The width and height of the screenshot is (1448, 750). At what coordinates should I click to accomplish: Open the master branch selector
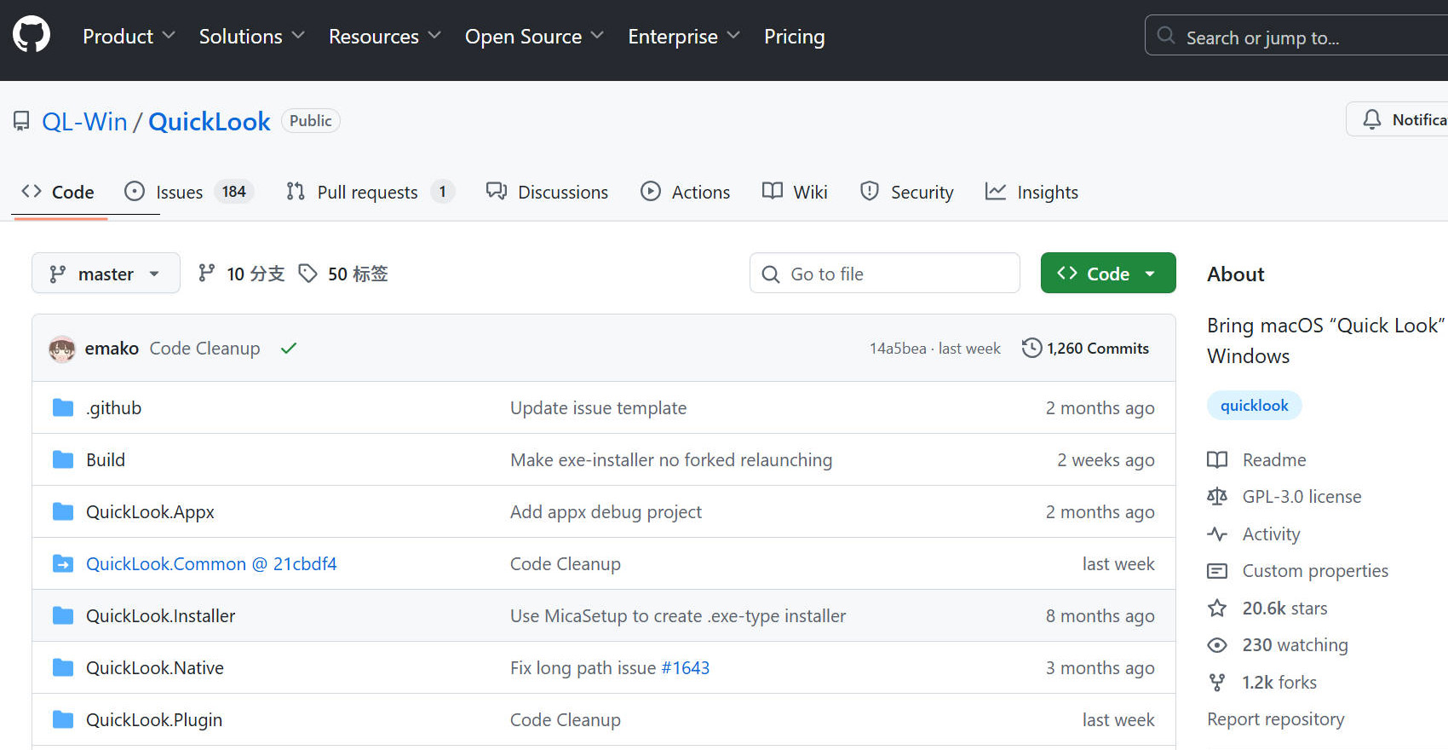point(106,274)
